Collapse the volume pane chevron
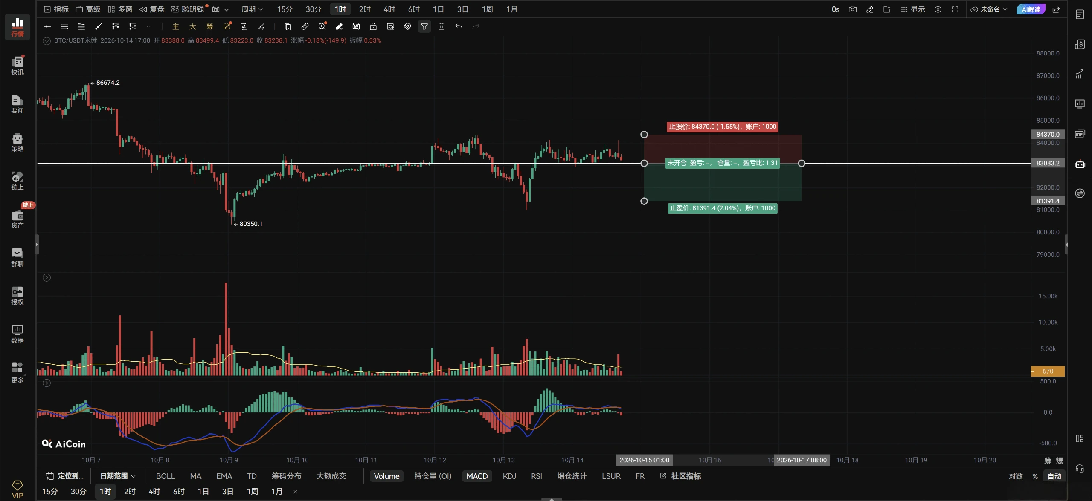This screenshot has height=501, width=1092. 47,278
